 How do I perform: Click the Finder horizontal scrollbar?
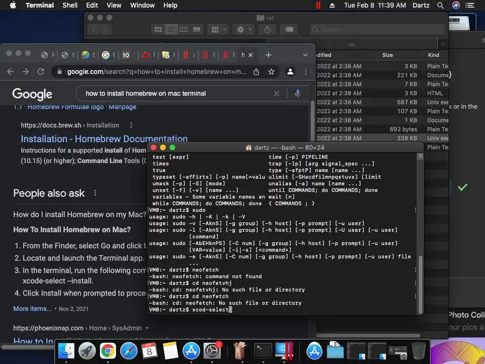368,336
